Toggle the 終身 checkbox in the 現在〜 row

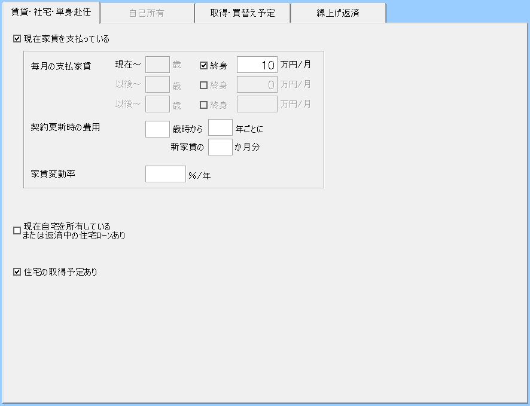[203, 65]
